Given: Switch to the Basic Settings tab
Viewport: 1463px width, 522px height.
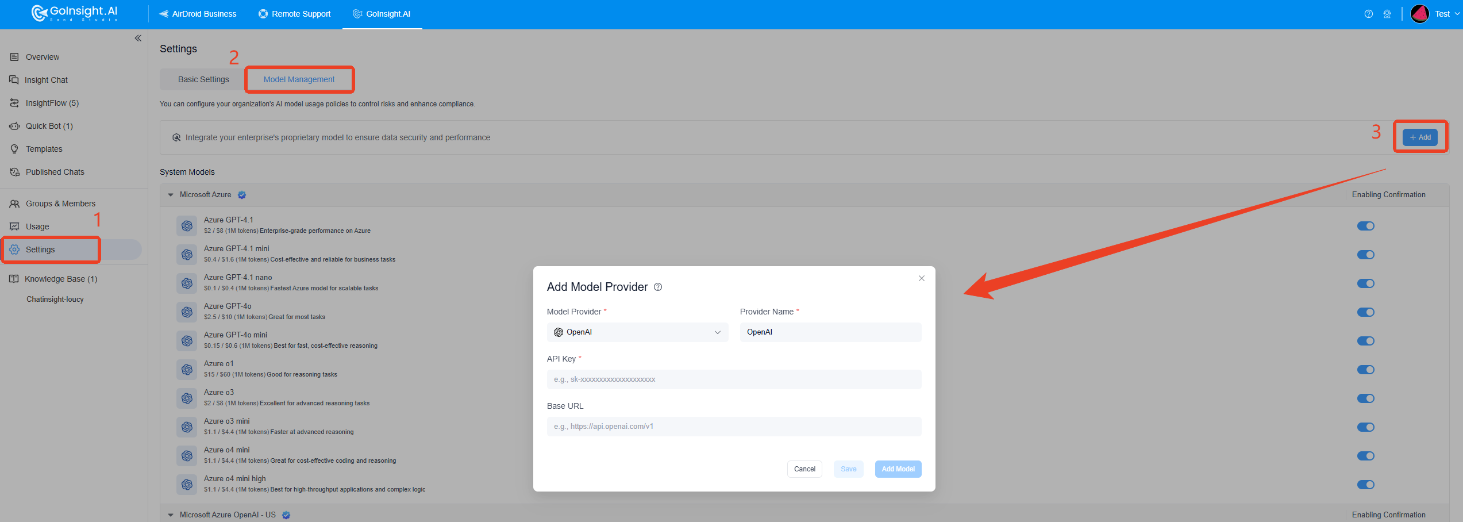Looking at the screenshot, I should (203, 79).
